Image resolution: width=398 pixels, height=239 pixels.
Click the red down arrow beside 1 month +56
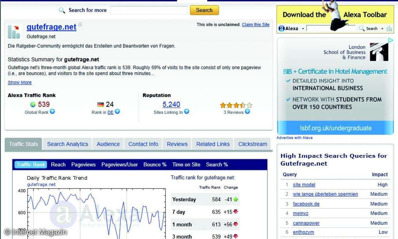[236, 224]
